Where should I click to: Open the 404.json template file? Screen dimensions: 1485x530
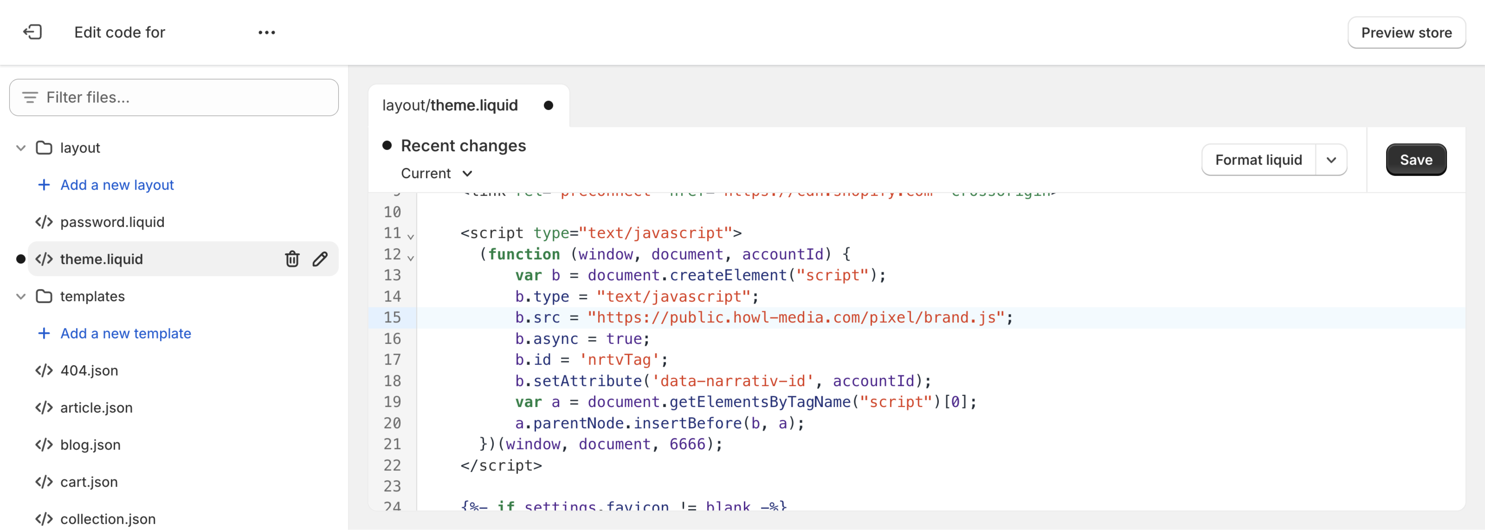(89, 370)
